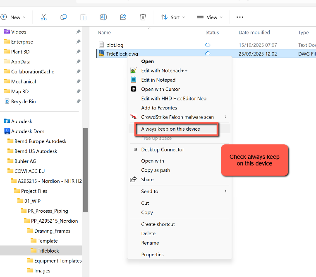The width and height of the screenshot is (316, 277).
Task: Open the New item dropdown
Action: (x=13, y=17)
